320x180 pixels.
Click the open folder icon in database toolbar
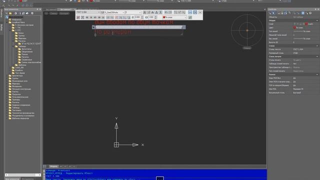tap(10, 13)
